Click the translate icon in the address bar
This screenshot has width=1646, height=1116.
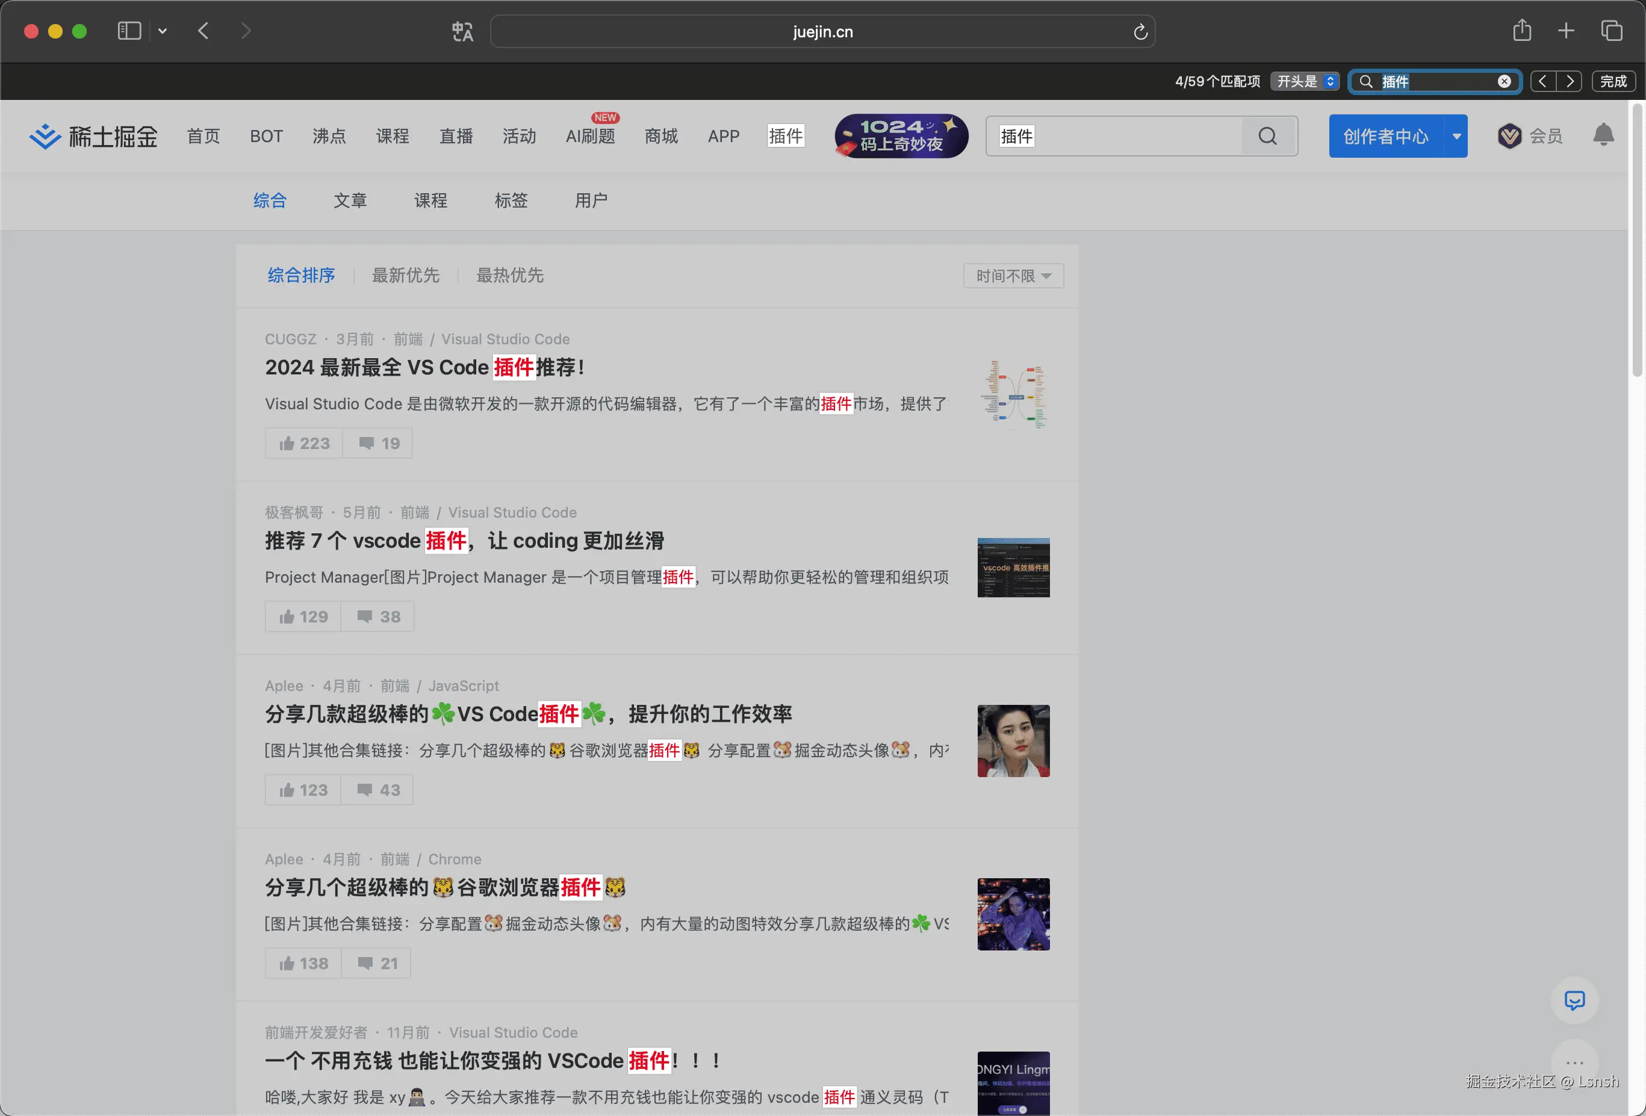(462, 31)
